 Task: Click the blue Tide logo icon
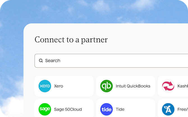(106, 109)
